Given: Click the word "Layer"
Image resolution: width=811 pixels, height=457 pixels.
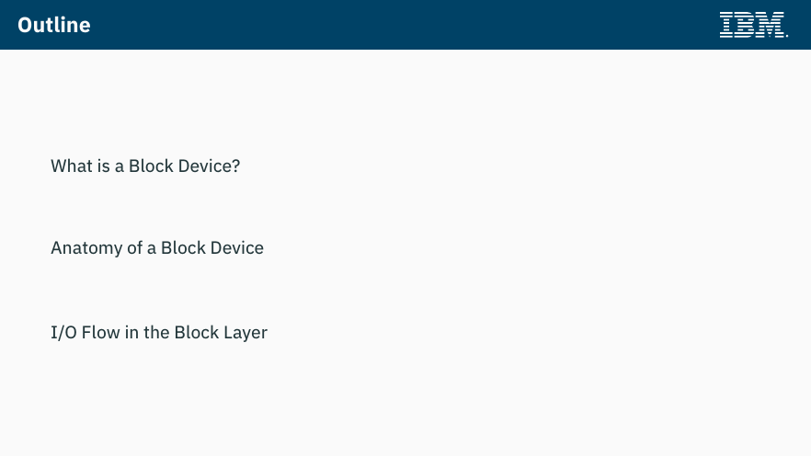Looking at the screenshot, I should (x=246, y=333).
